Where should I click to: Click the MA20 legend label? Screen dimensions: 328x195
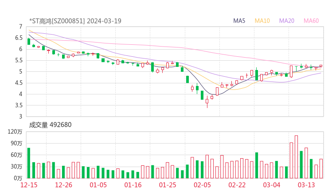[x=287, y=21]
